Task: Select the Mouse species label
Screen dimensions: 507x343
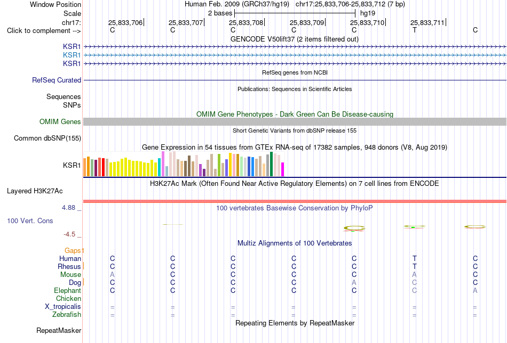Action: pyautogui.click(x=70, y=275)
